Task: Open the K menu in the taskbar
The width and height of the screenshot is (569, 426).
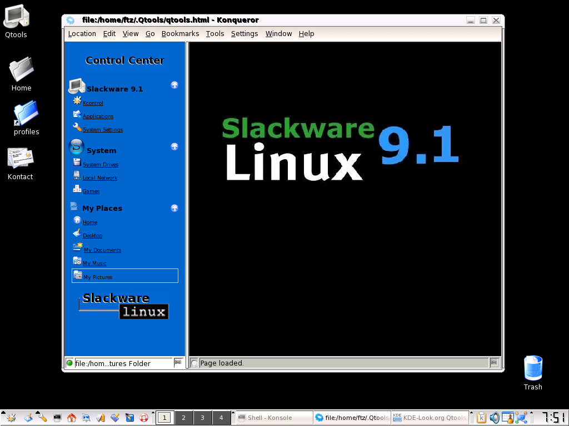Action: click(11, 418)
